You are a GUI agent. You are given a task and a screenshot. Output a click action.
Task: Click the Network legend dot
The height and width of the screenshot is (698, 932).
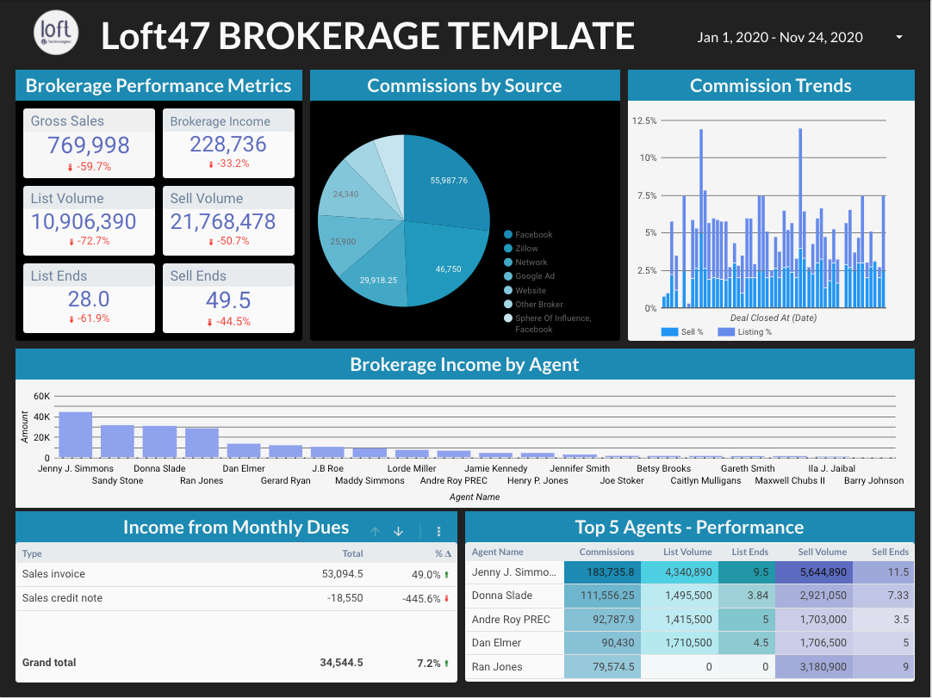[508, 262]
